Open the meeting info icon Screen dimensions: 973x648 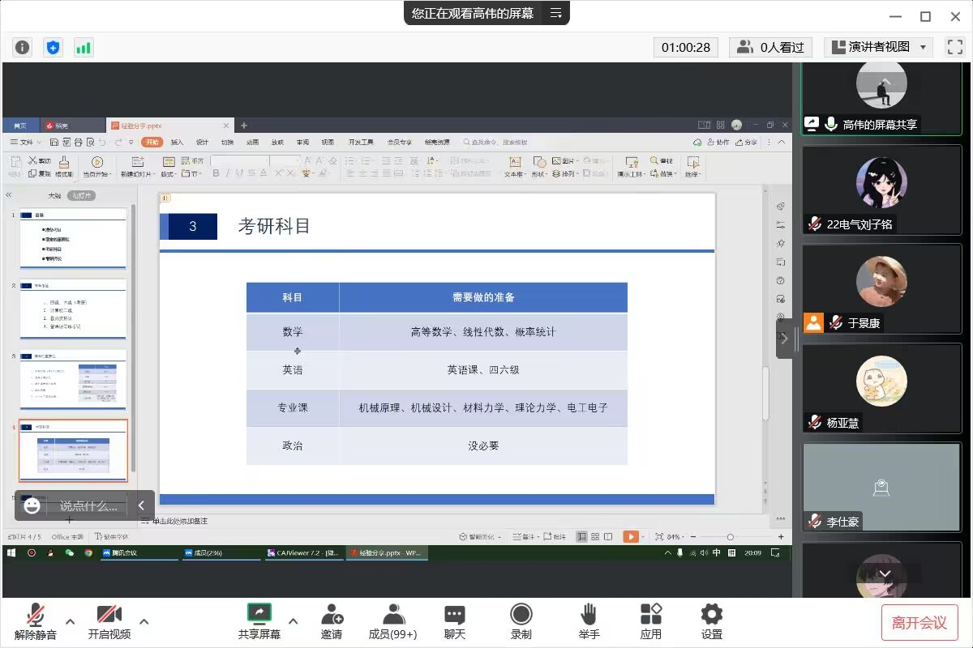click(22, 47)
